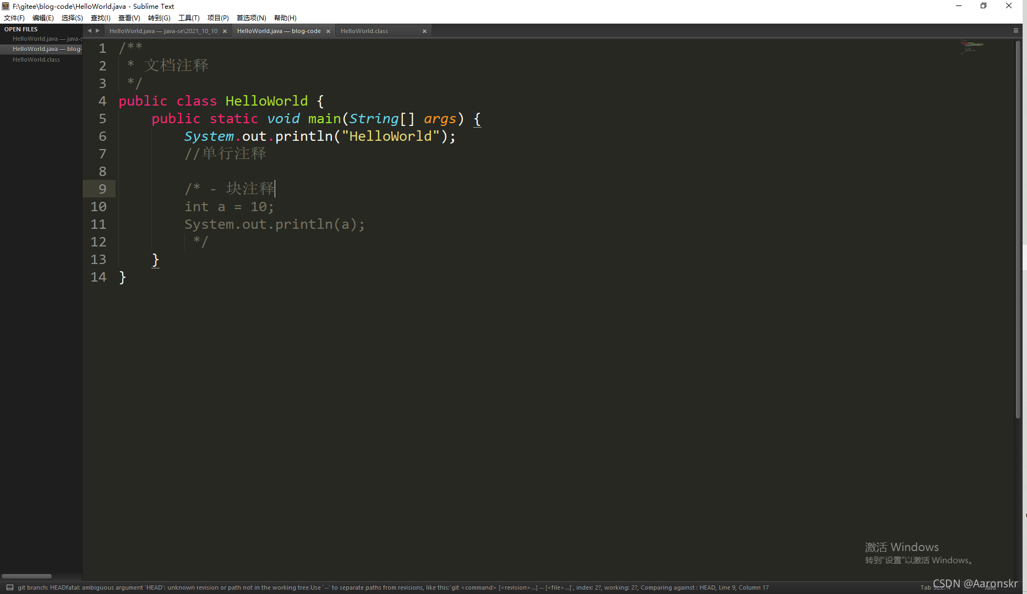Click the git branch status message
This screenshot has width=1027, height=594.
[393, 588]
